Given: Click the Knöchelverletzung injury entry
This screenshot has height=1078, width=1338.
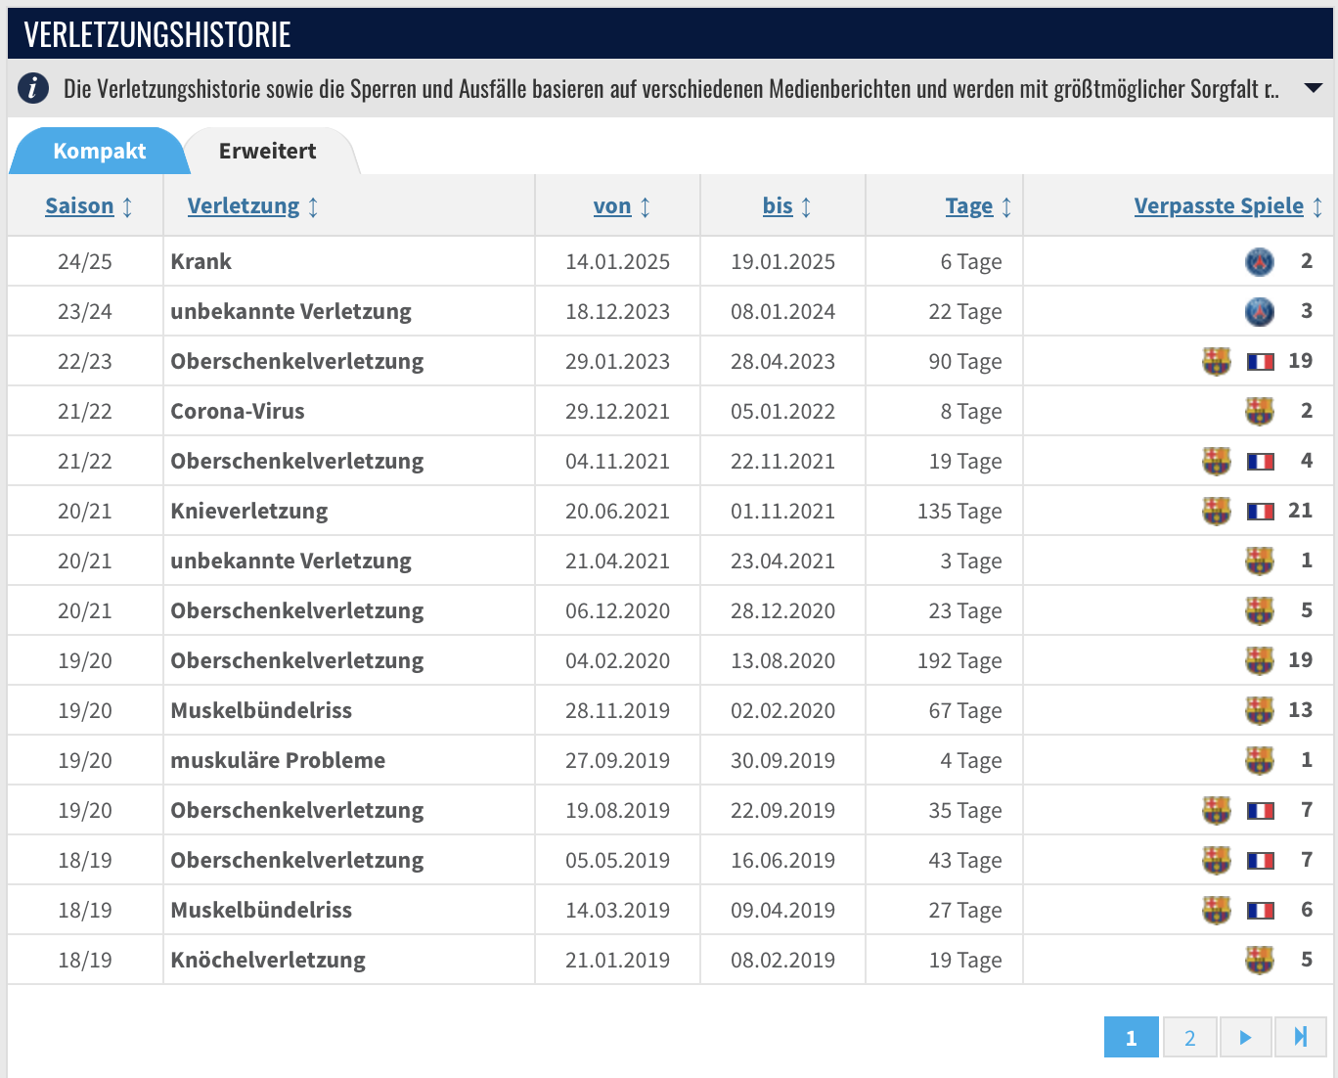Looking at the screenshot, I should [268, 960].
